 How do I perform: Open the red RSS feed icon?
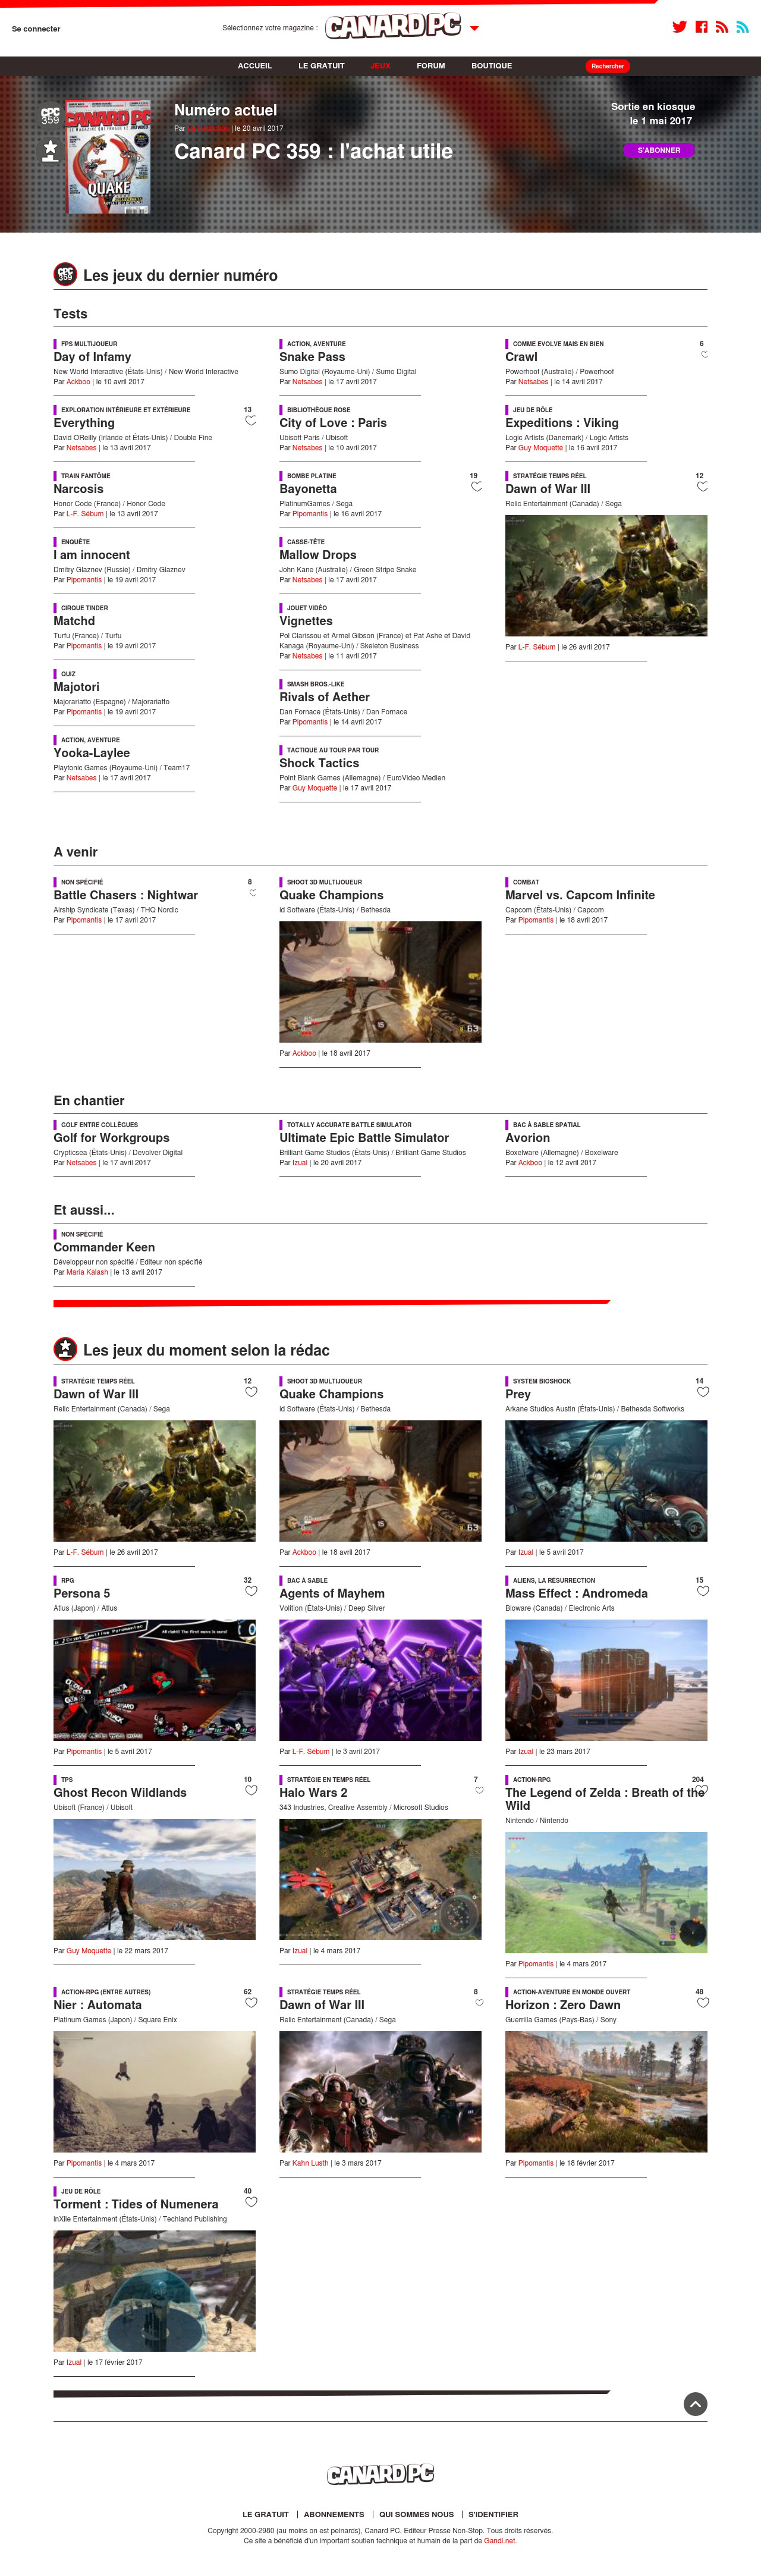(x=721, y=27)
